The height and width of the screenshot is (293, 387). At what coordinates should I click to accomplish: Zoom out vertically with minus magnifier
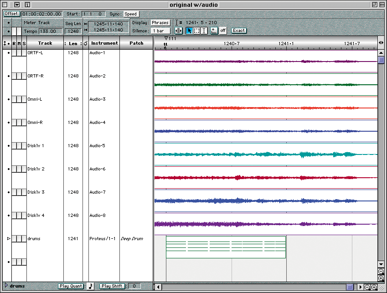[x=381, y=272]
